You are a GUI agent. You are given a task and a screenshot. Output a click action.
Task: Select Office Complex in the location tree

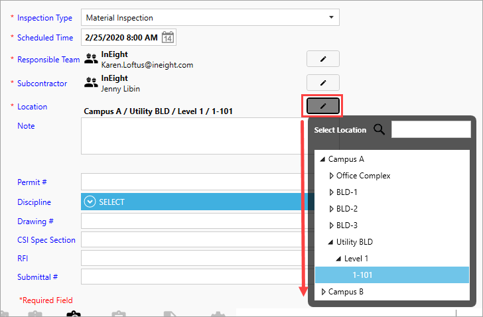(x=363, y=176)
